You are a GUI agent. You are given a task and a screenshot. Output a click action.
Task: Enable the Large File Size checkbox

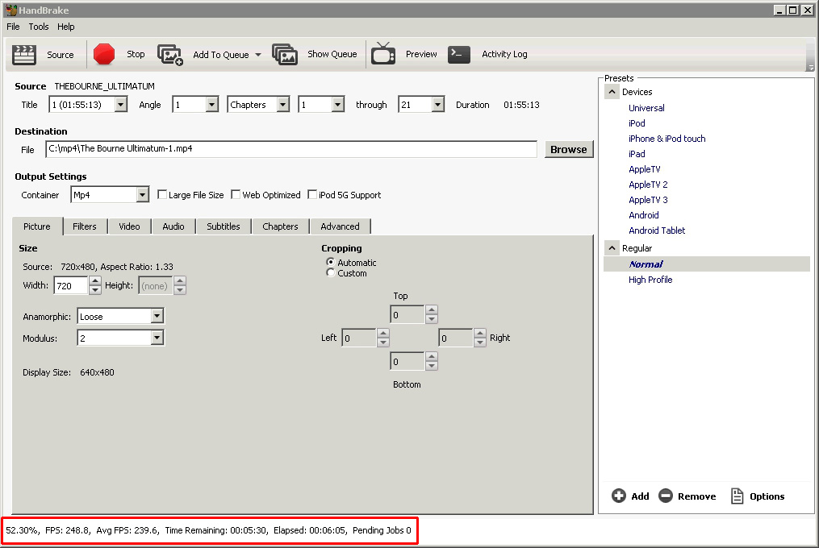pos(162,195)
